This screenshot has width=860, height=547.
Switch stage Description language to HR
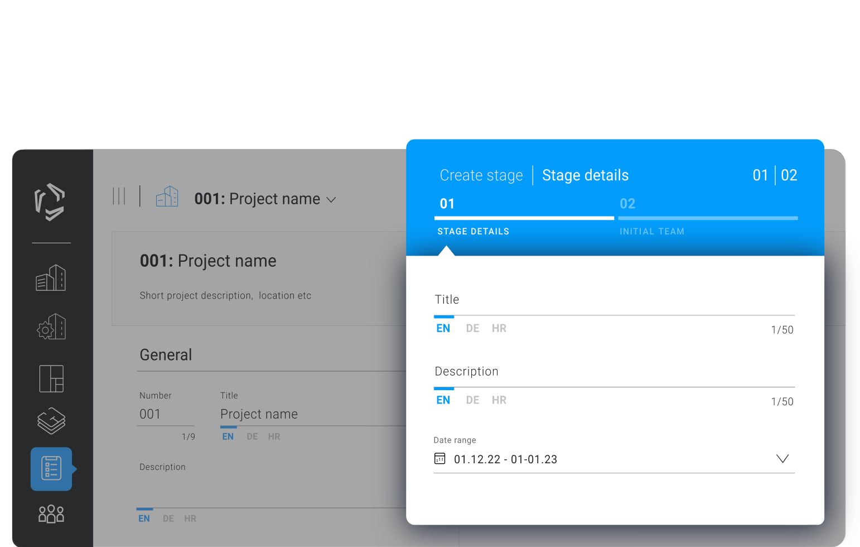click(x=499, y=400)
